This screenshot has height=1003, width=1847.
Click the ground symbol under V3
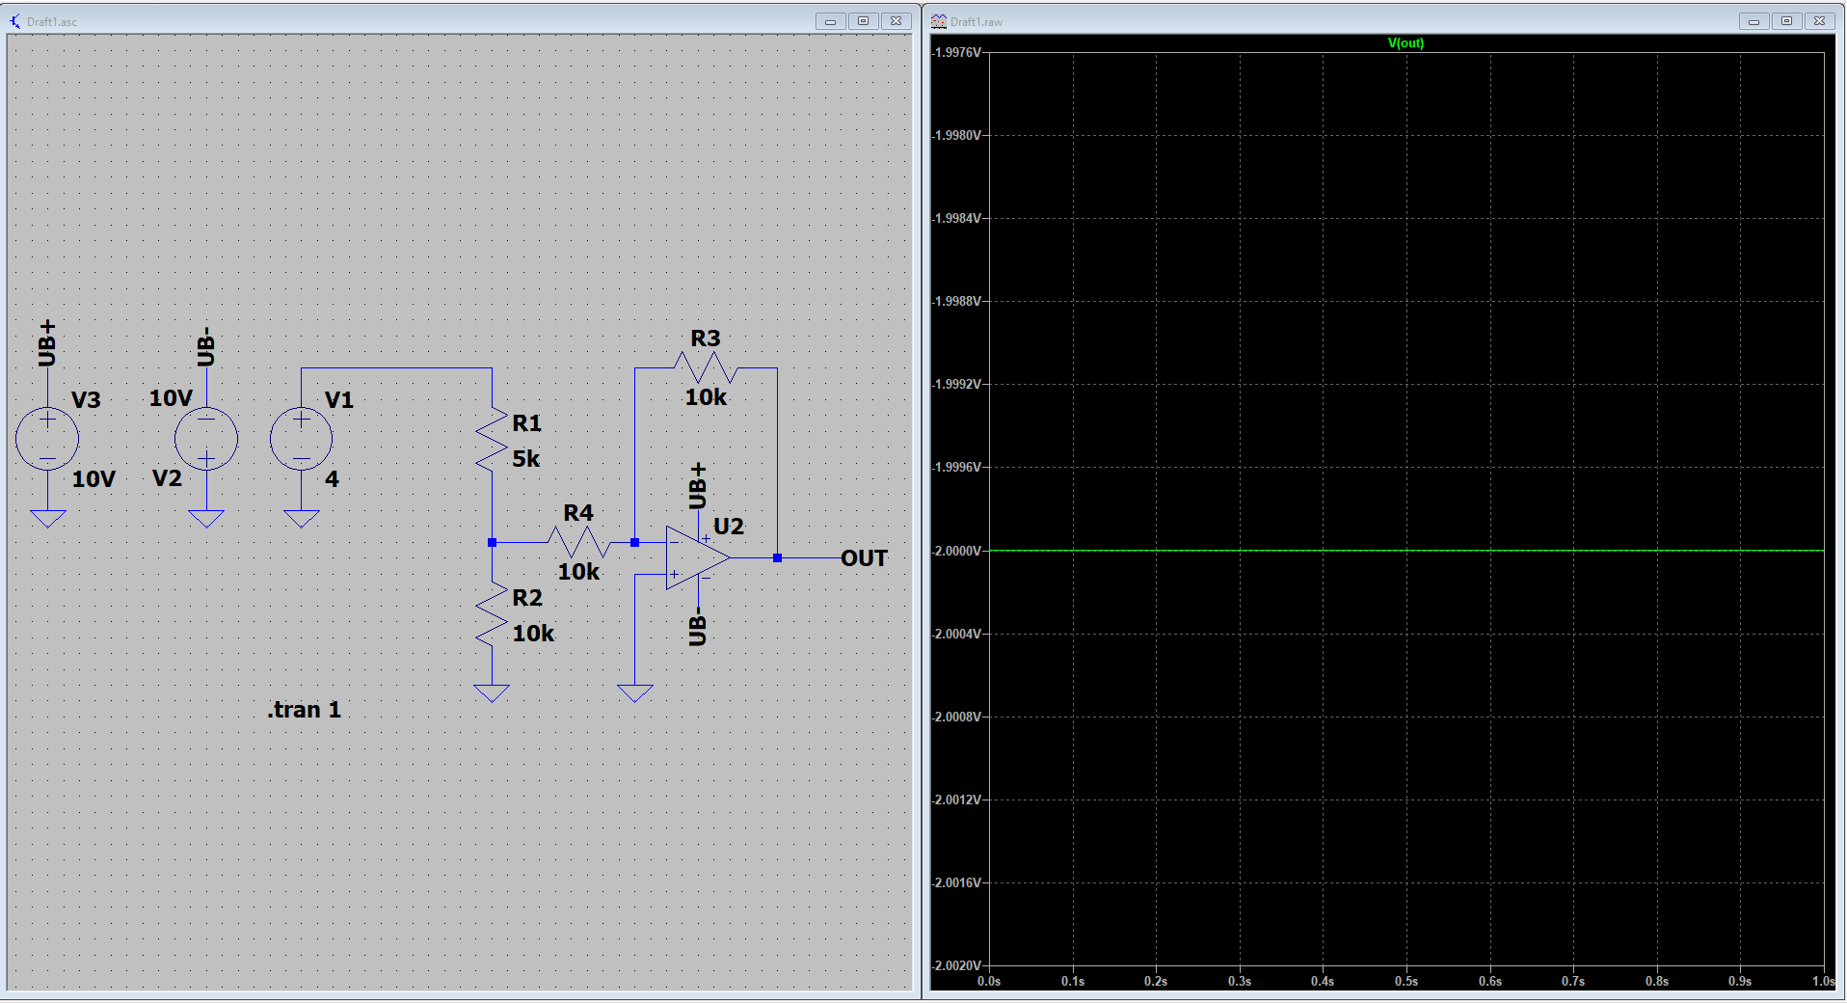[x=47, y=519]
